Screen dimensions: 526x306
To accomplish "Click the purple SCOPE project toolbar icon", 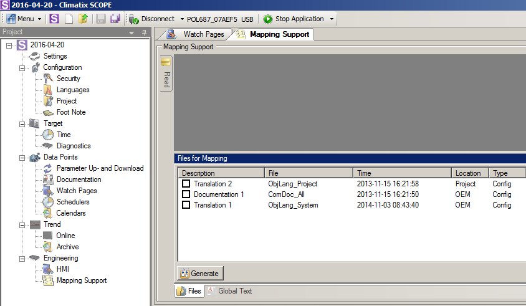I will tap(54, 19).
